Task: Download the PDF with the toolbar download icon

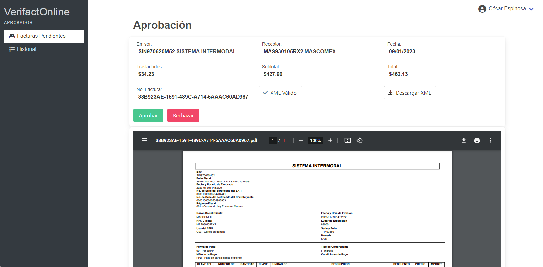Action: pos(463,140)
